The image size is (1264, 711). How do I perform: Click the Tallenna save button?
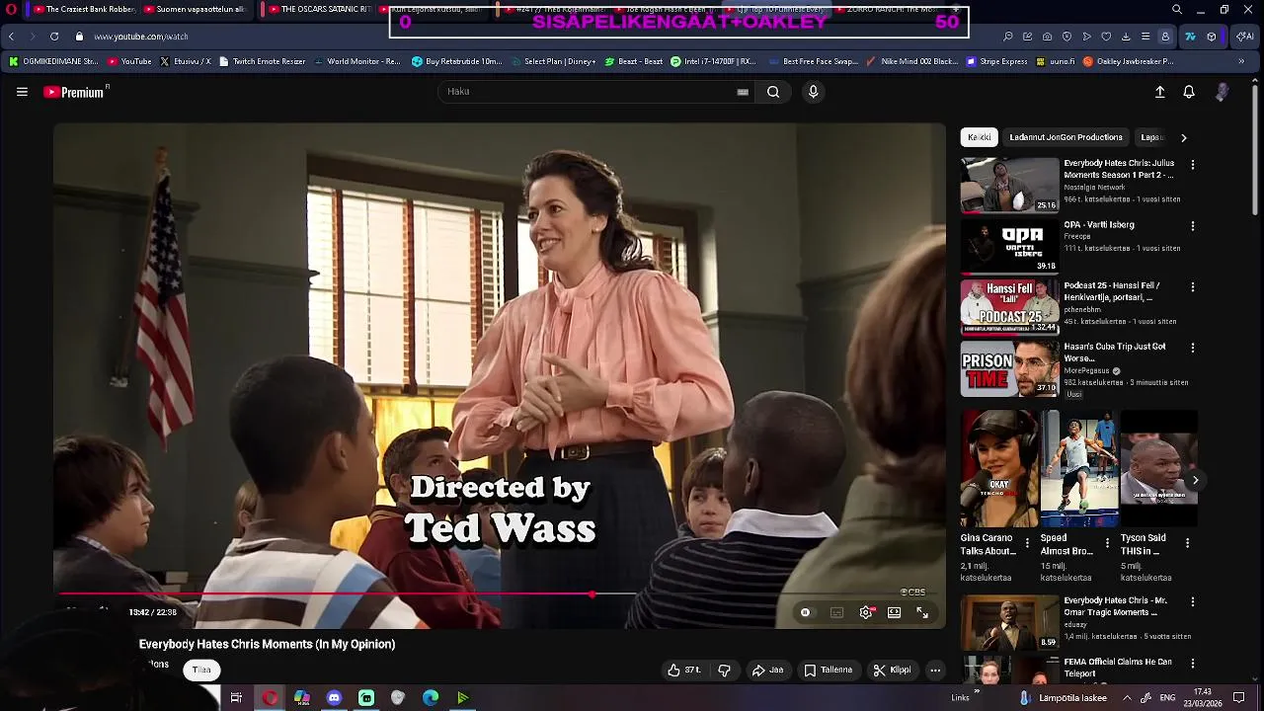(x=828, y=670)
